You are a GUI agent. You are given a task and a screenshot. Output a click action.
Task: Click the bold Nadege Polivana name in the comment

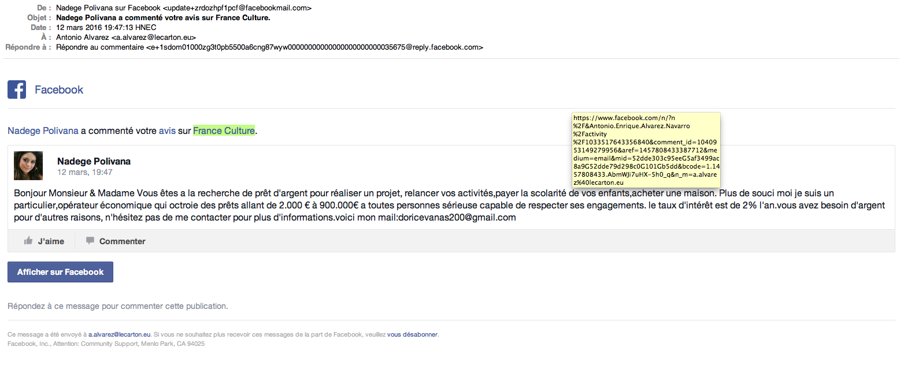[x=94, y=161]
